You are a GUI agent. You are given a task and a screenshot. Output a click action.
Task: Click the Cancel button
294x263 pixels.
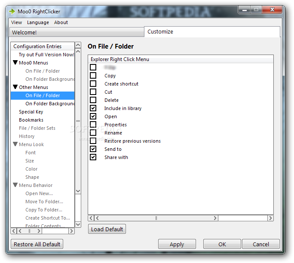click(261, 244)
